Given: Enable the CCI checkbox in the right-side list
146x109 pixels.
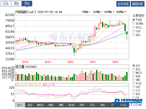Looking at the screenshot, I should coord(134,90).
